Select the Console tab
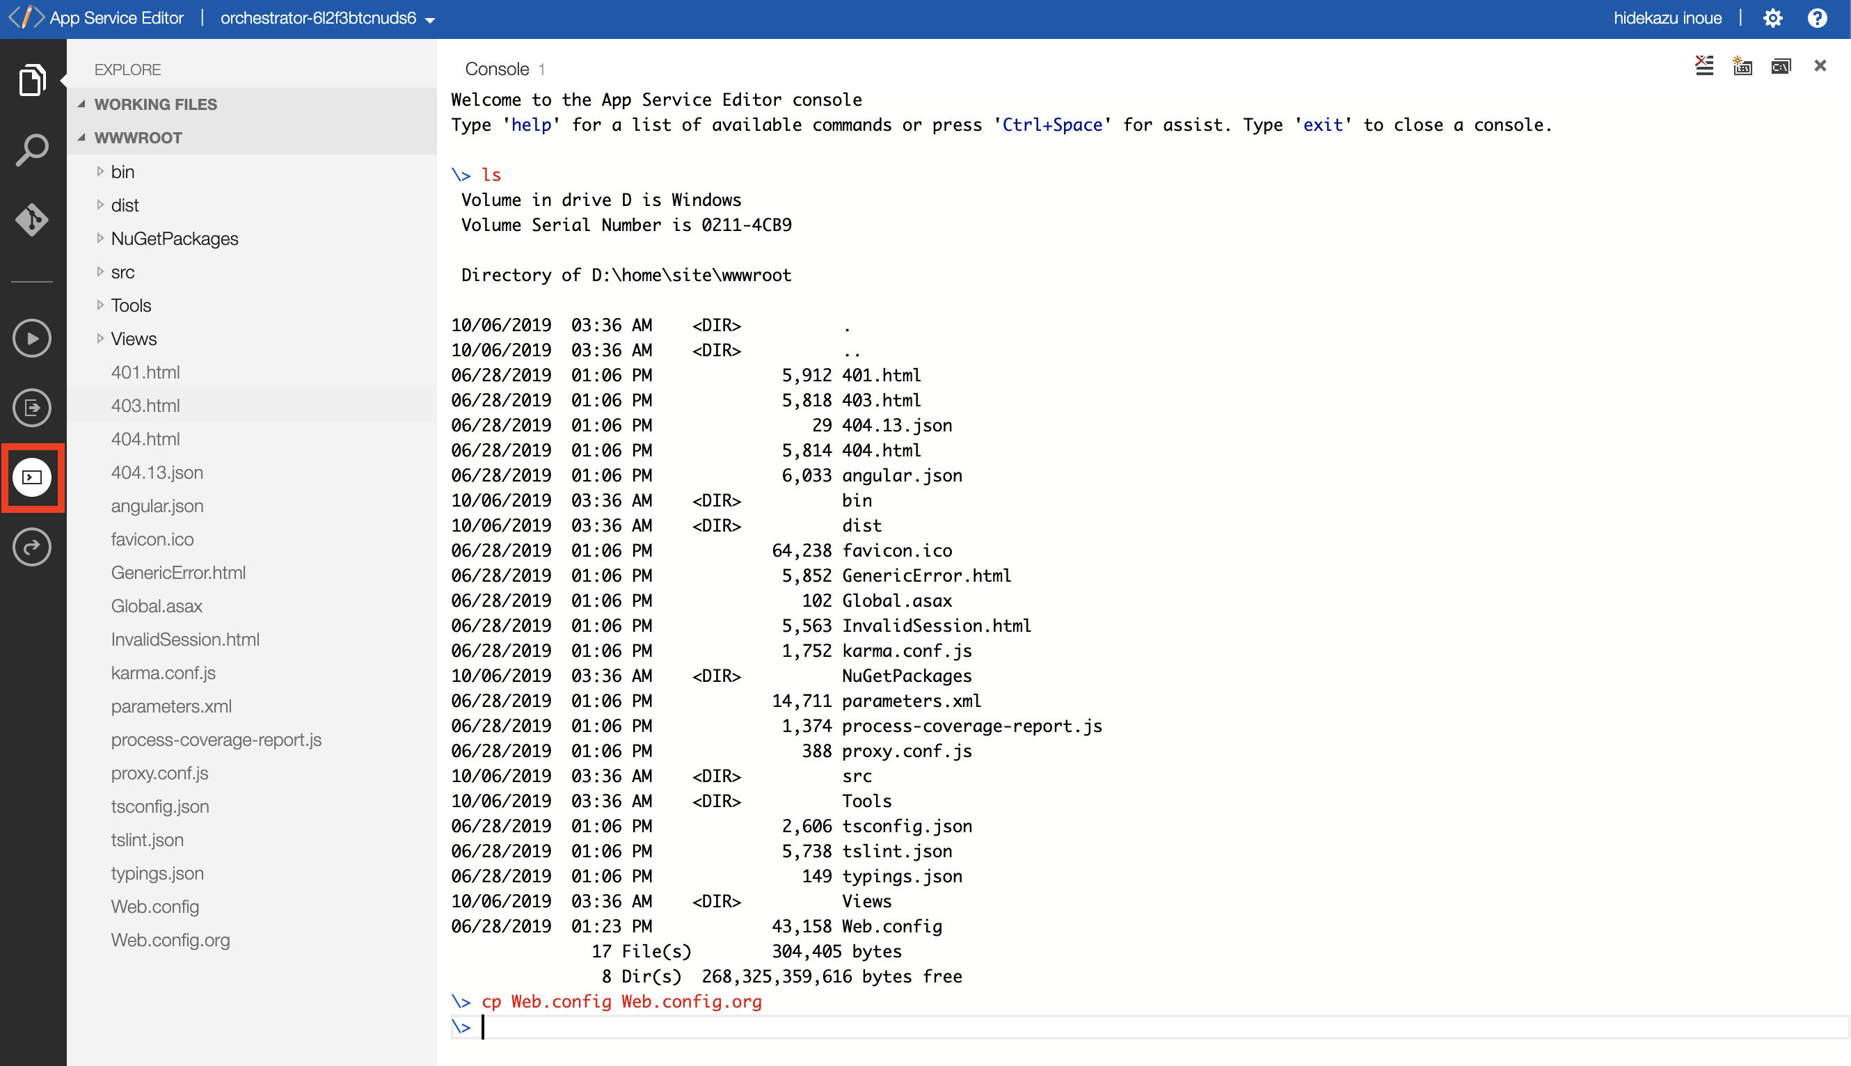The image size is (1851, 1066). click(496, 69)
